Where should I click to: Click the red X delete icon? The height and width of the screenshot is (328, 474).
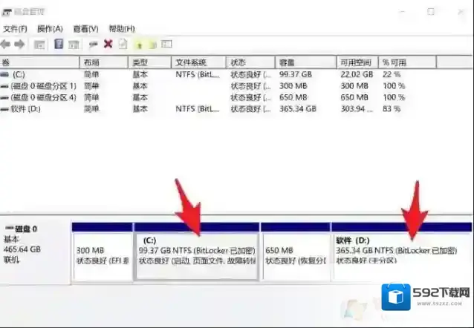click(x=108, y=45)
